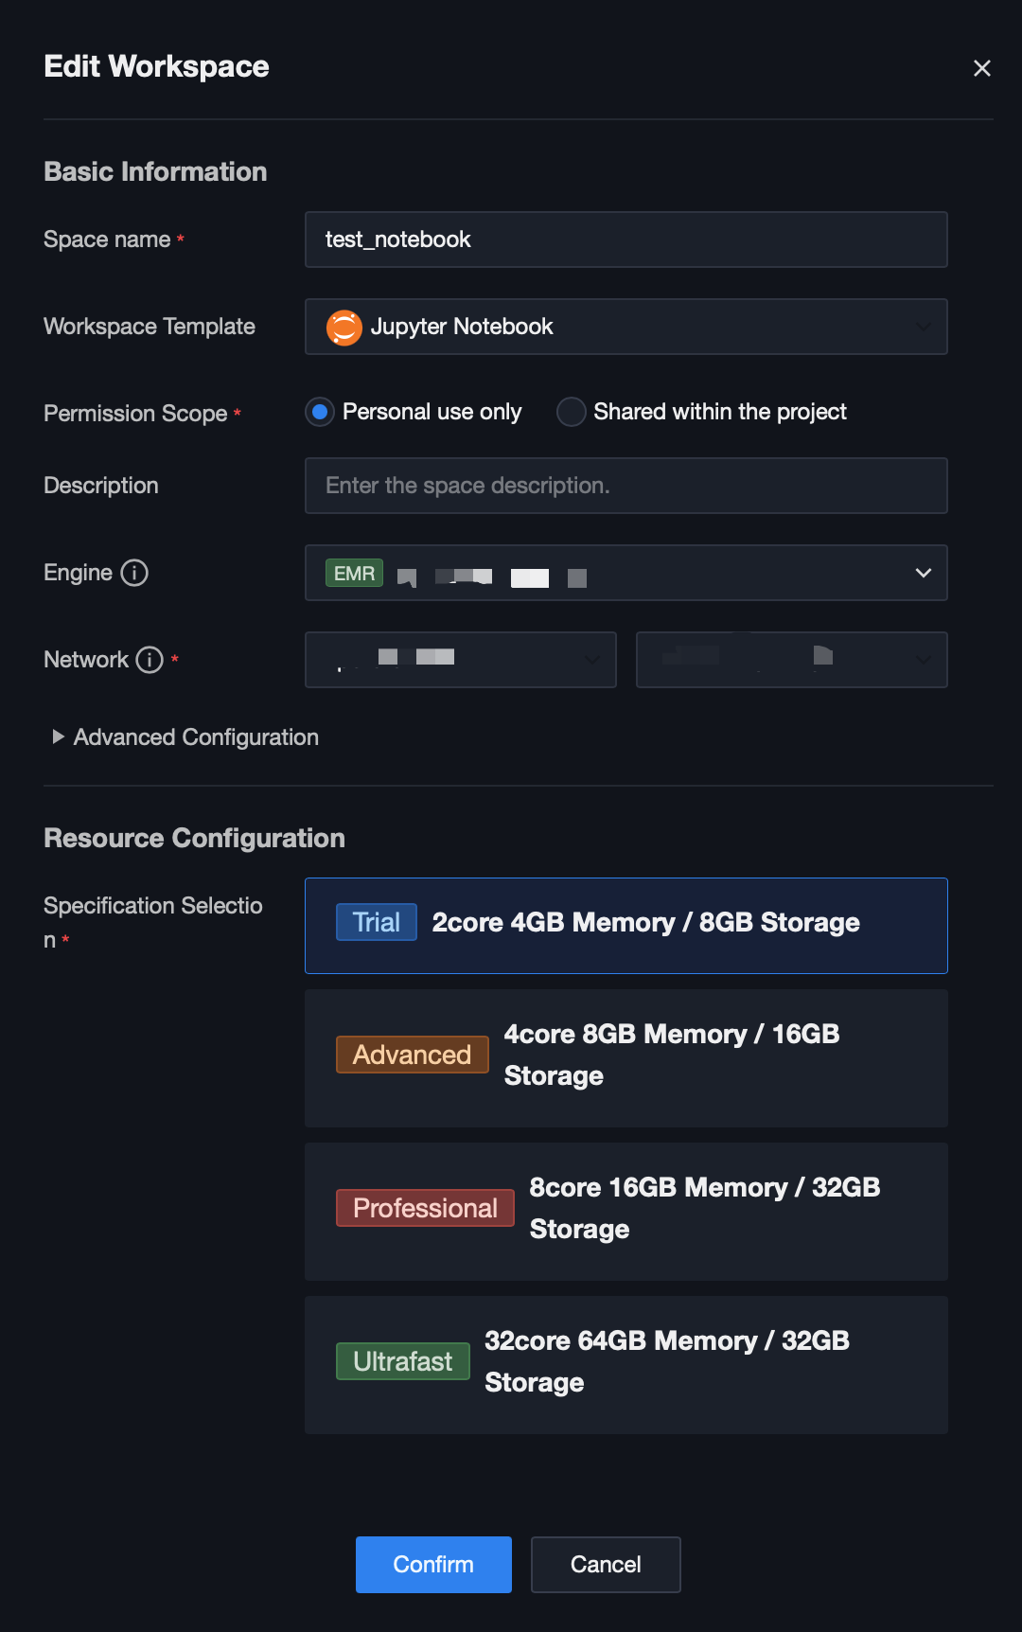Close the Edit Workspace dialog
The image size is (1022, 1632).
(981, 68)
